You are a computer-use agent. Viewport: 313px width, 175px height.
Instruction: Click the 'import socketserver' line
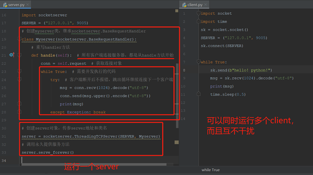(44, 15)
